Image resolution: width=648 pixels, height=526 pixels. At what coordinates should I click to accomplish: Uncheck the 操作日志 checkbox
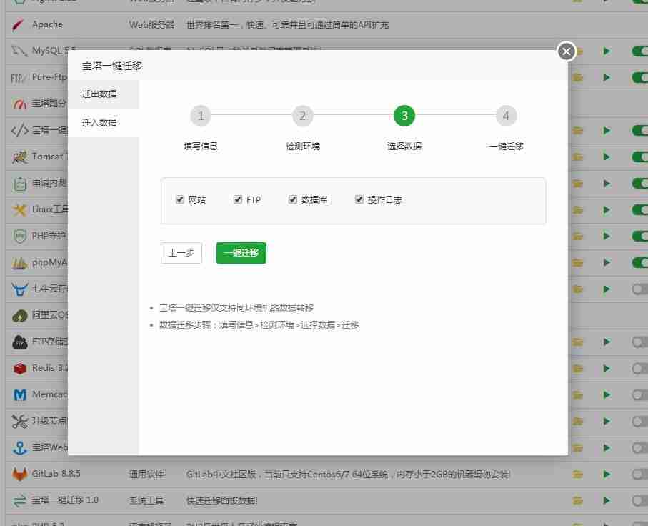click(x=359, y=199)
